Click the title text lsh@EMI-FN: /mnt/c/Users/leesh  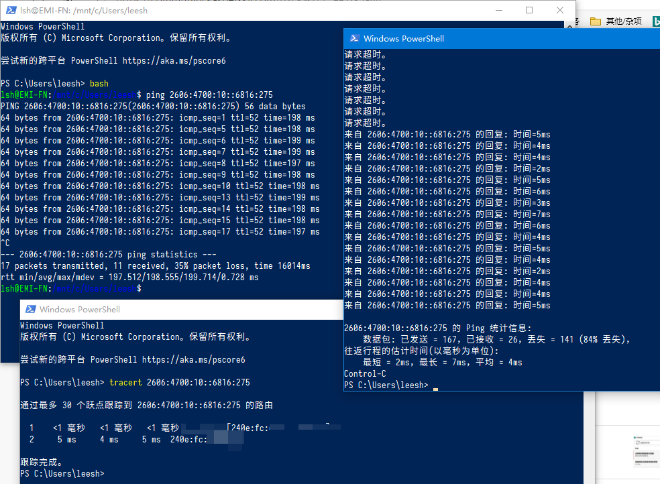84,11
